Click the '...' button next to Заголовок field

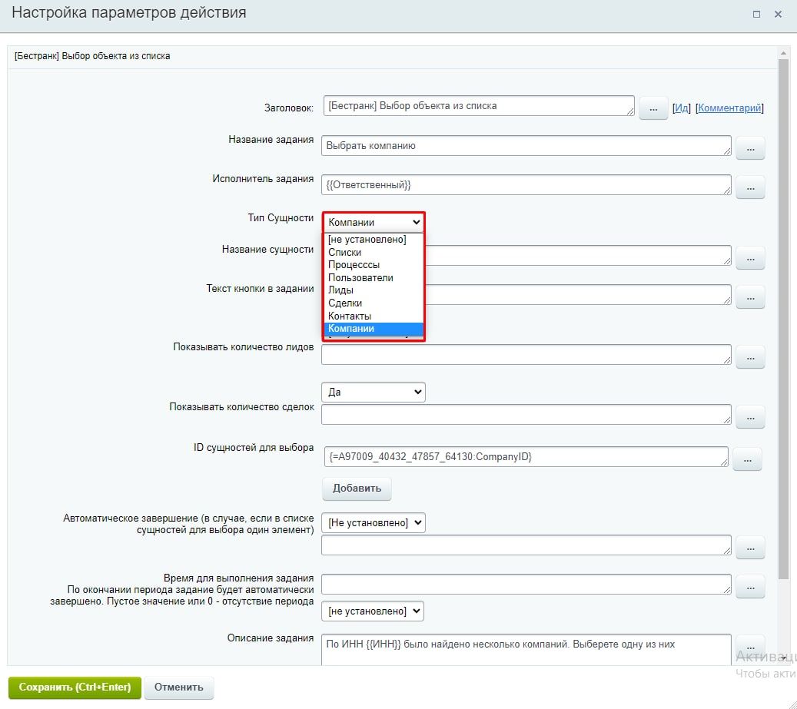653,108
